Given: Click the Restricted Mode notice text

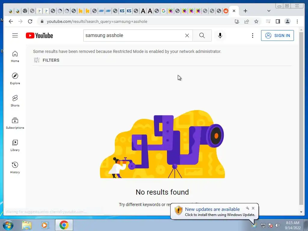Looking at the screenshot, I should click(127, 51).
